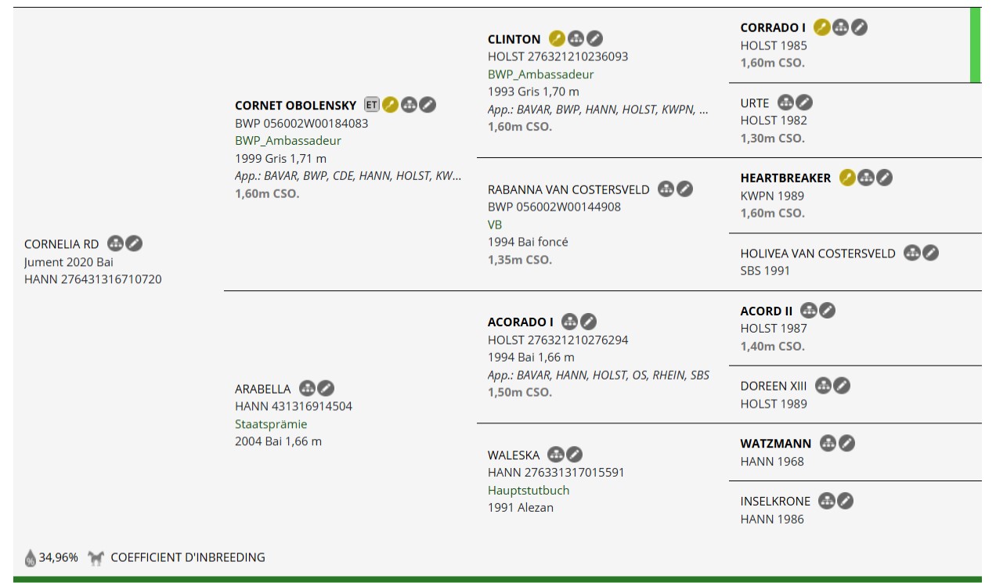This screenshot has width=996, height=583.
Task: Click the horse icon beside COEFFICIENT D'INBREEDING
Action: coord(96,558)
